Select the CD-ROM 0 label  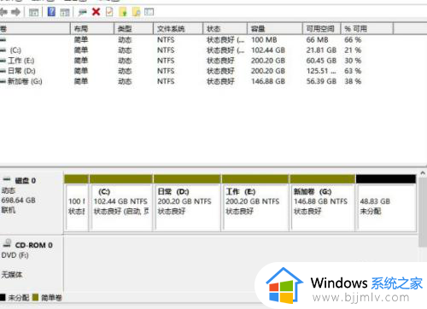[x=33, y=245]
